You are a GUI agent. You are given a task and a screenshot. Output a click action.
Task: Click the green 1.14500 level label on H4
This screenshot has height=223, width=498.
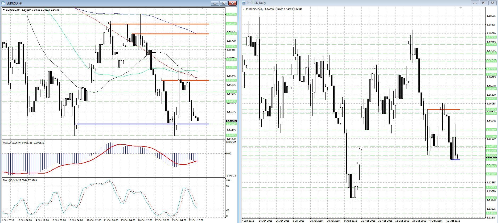click(231, 124)
